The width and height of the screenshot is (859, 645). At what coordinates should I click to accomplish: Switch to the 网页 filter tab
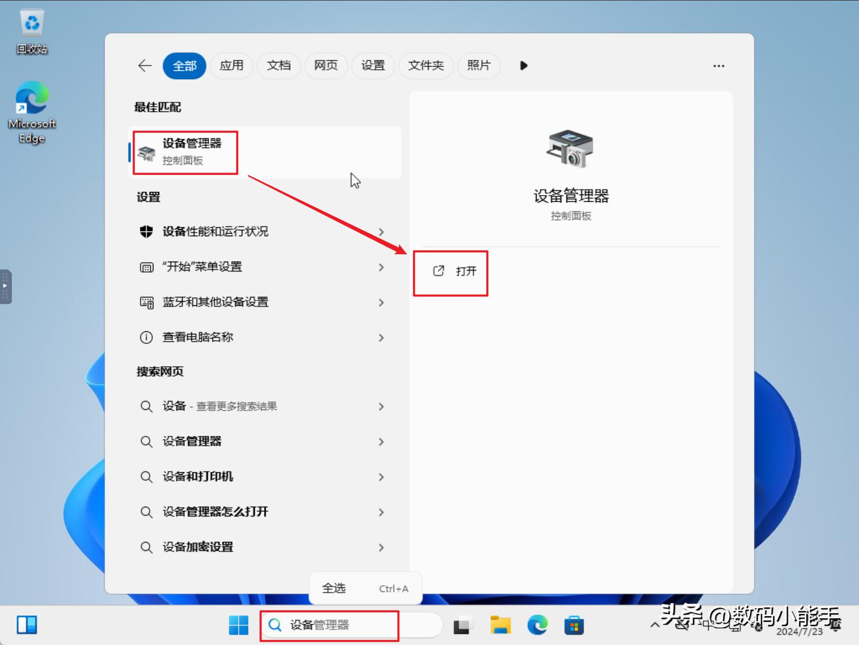(326, 66)
